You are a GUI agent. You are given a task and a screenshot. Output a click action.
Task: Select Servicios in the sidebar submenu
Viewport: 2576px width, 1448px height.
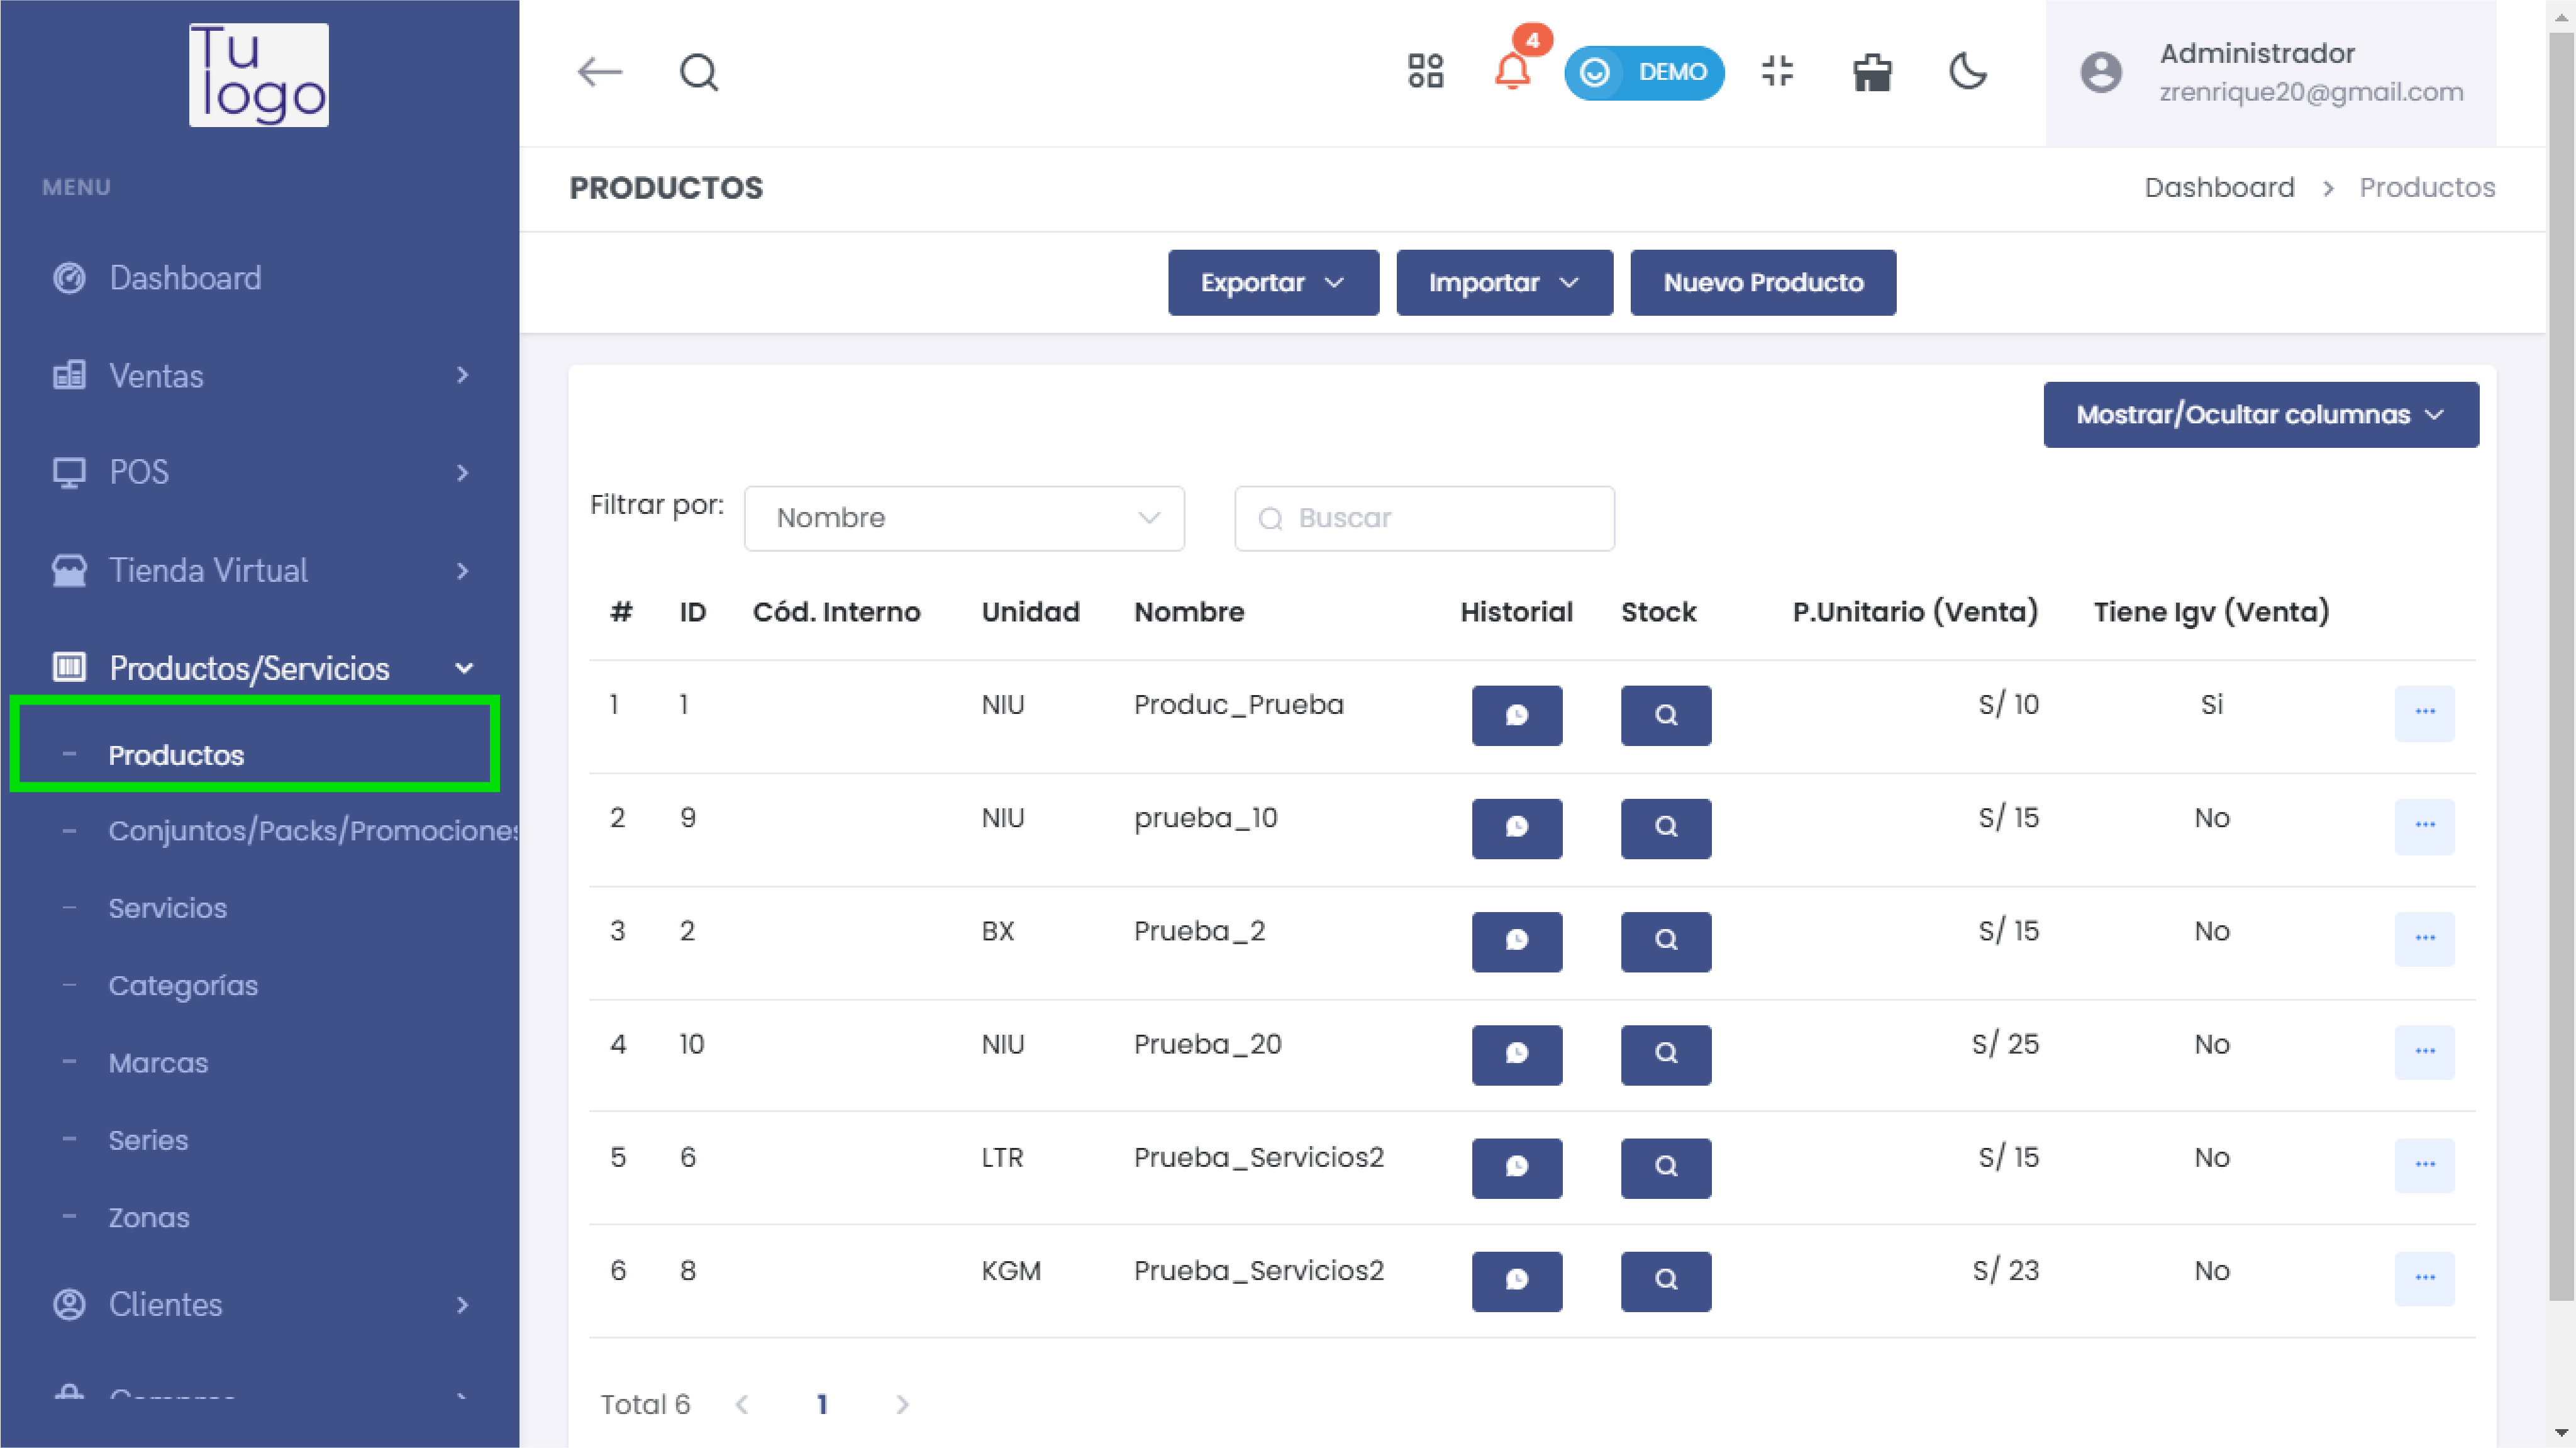tap(167, 908)
